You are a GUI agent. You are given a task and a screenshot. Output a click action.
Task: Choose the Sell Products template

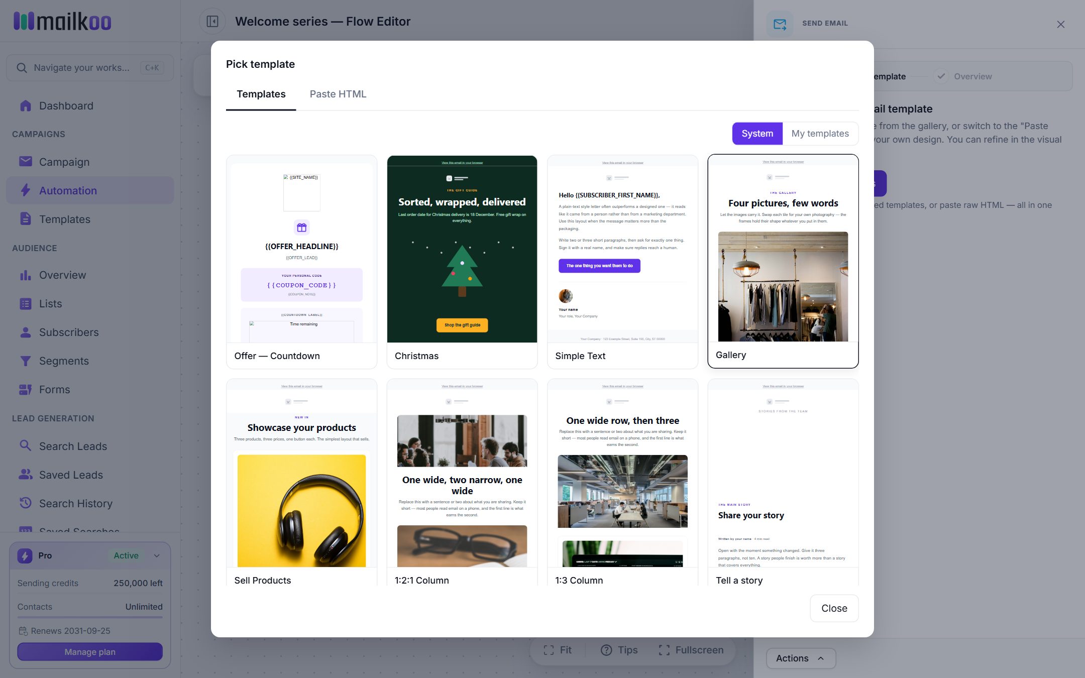pos(301,482)
